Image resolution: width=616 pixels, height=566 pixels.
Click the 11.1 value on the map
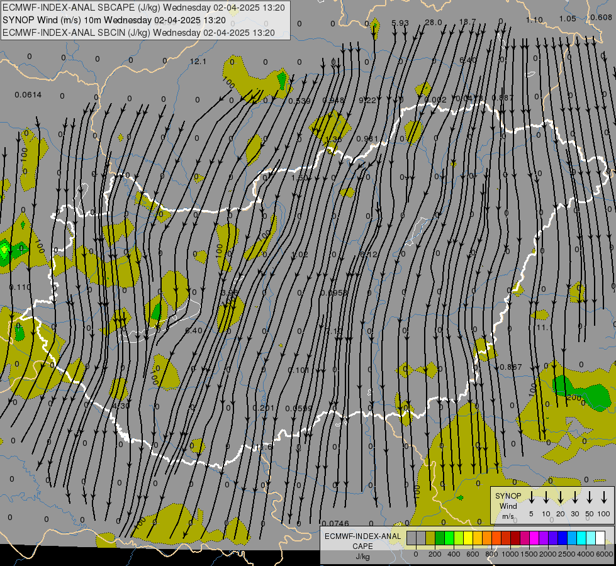tap(544, 327)
